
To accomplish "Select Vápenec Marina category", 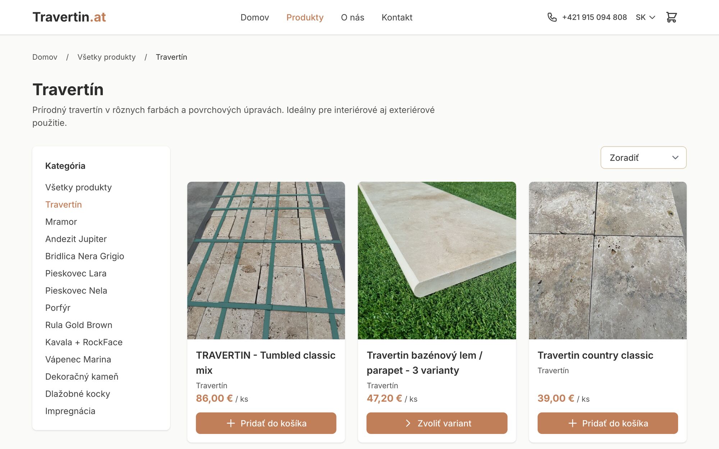I will (x=78, y=360).
